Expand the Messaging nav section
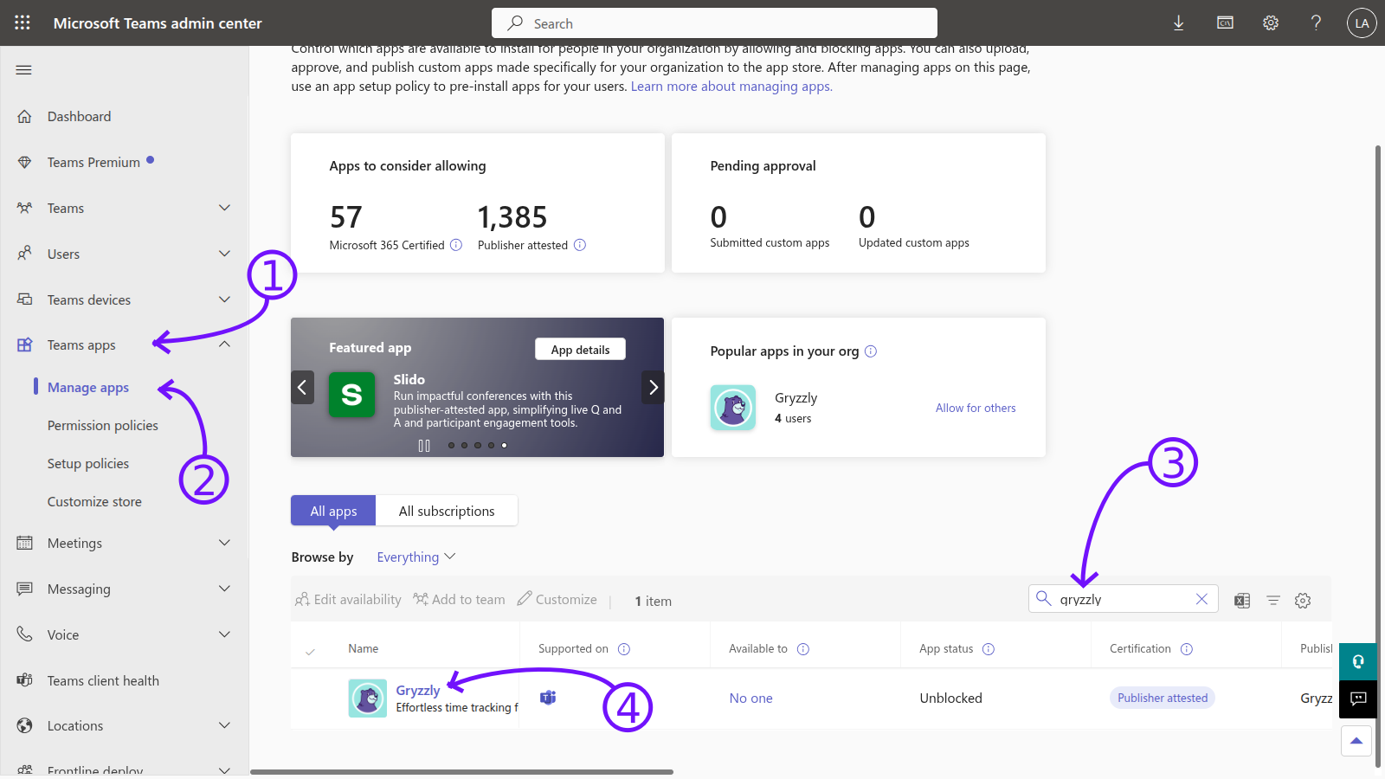1385x779 pixels. click(225, 589)
